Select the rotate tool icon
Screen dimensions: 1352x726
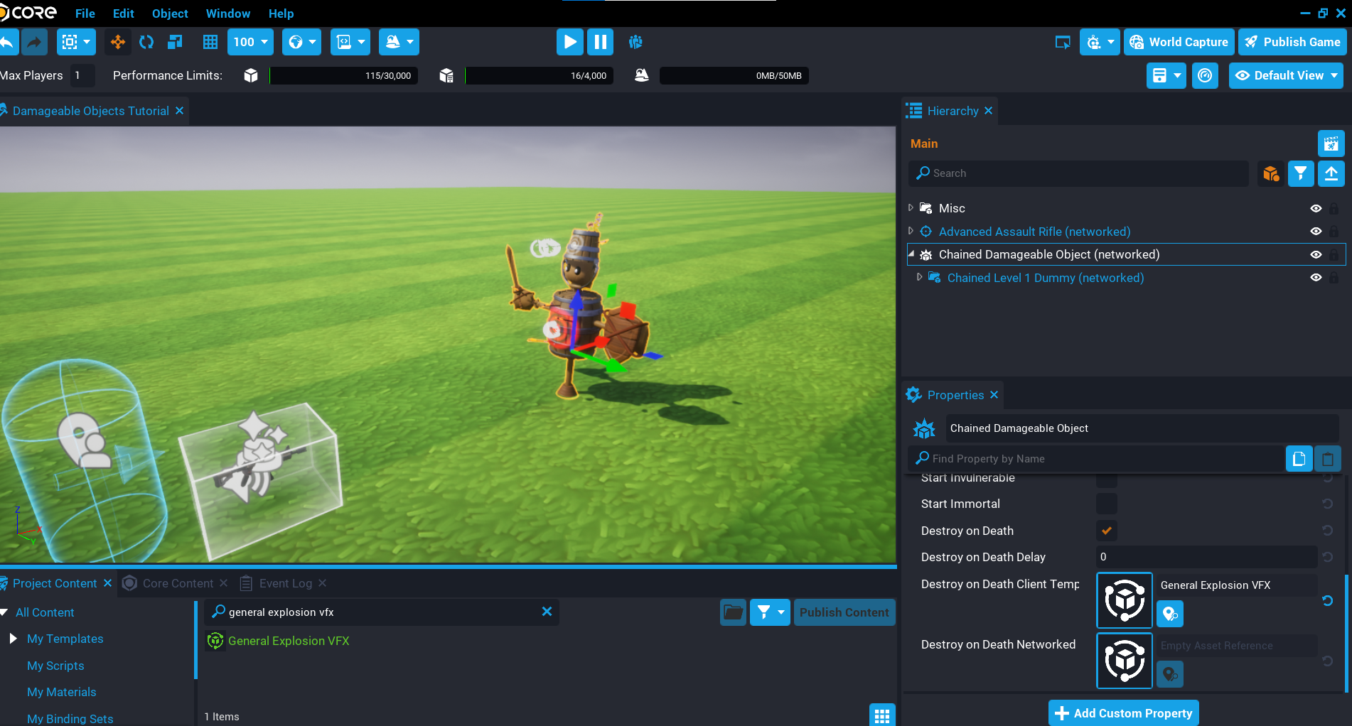pyautogui.click(x=146, y=42)
